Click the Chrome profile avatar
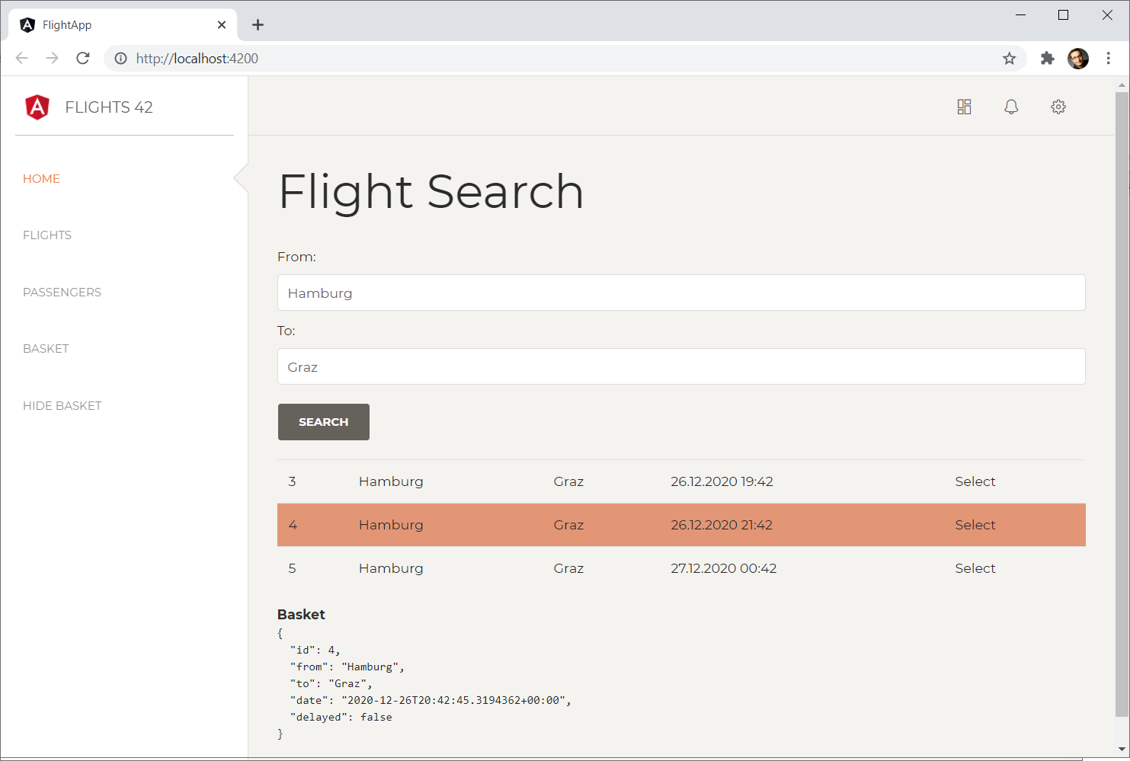The height and width of the screenshot is (761, 1130). pyautogui.click(x=1077, y=59)
